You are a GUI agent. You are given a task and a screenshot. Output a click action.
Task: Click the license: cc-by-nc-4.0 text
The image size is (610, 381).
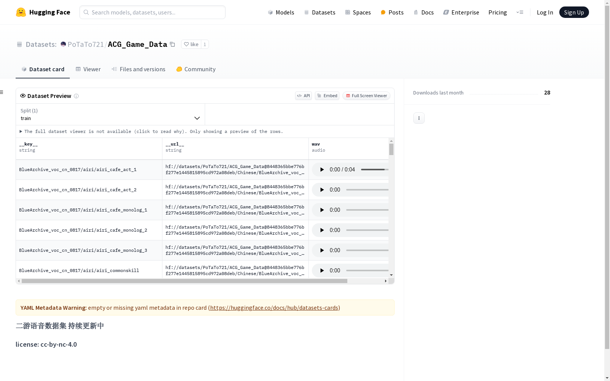coord(46,344)
